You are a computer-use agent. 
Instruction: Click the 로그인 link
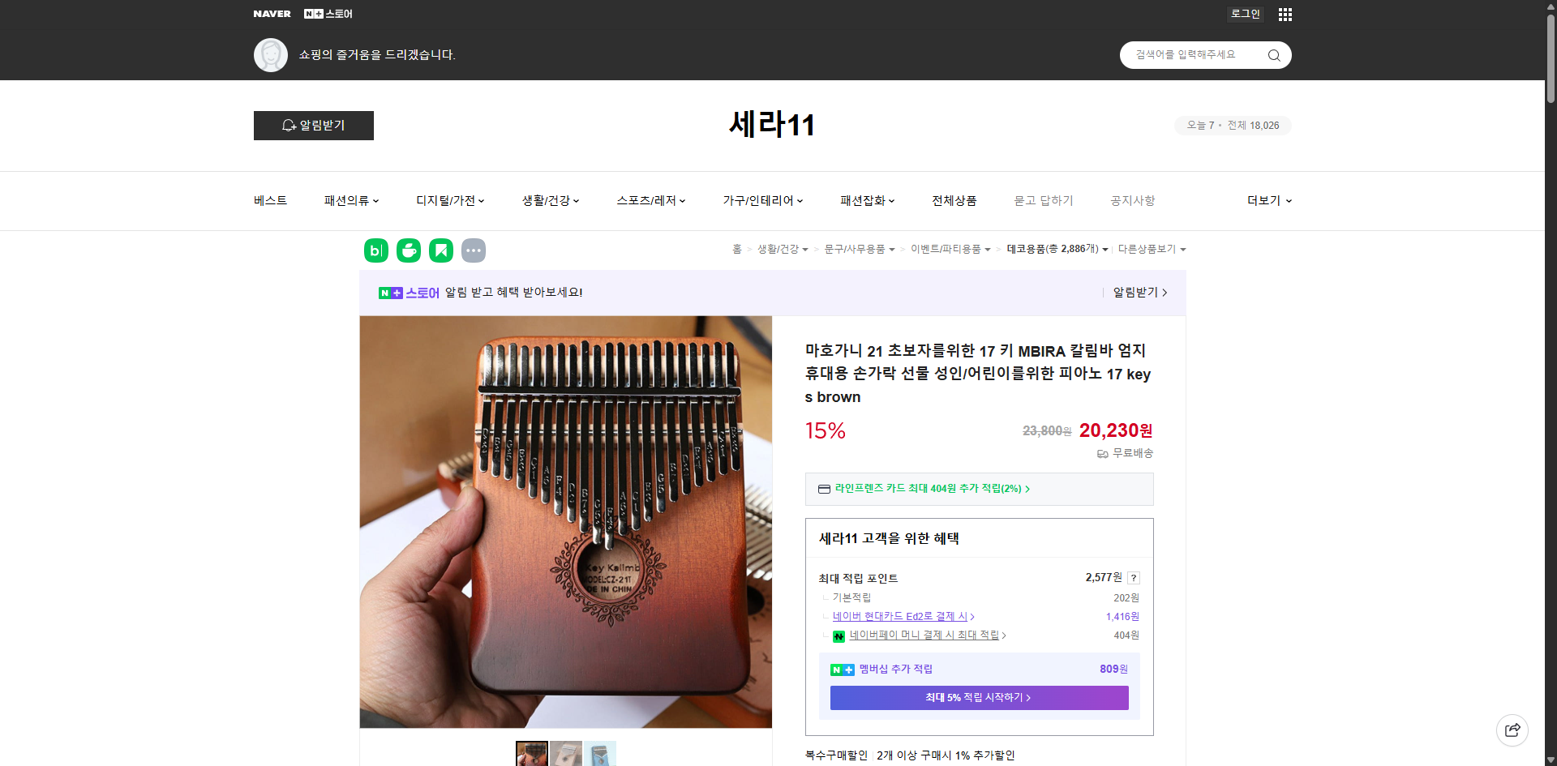point(1245,14)
